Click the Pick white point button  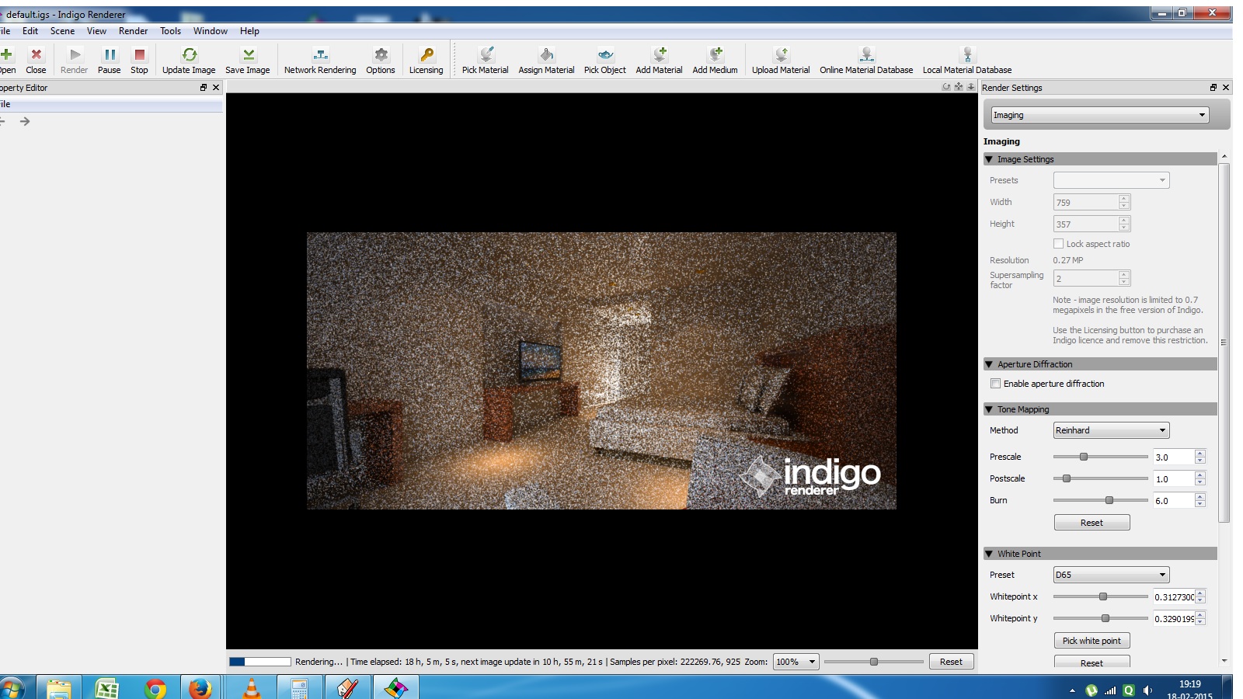[1092, 641]
